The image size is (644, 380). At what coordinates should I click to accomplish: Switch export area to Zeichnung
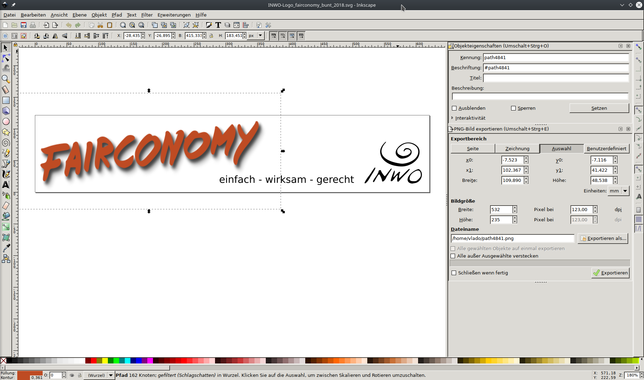(x=517, y=148)
